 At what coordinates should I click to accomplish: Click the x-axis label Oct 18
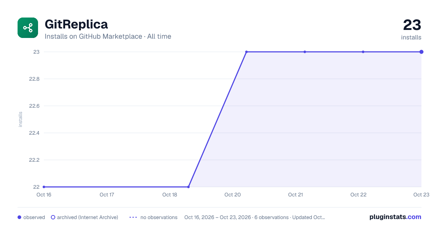[170, 195]
